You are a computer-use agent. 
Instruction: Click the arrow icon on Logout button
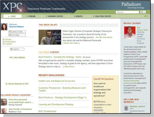click(x=11, y=49)
